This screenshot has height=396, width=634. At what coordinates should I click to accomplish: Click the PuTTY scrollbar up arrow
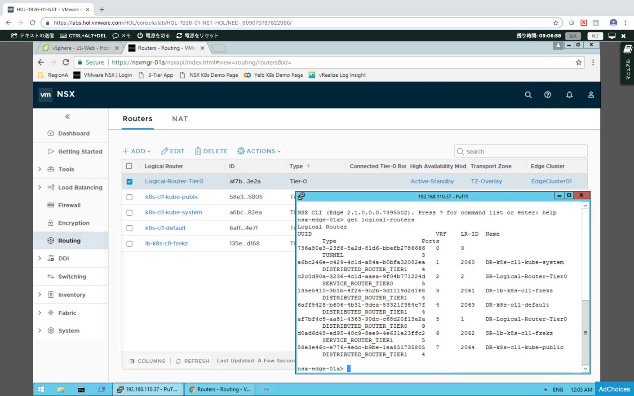(x=585, y=206)
